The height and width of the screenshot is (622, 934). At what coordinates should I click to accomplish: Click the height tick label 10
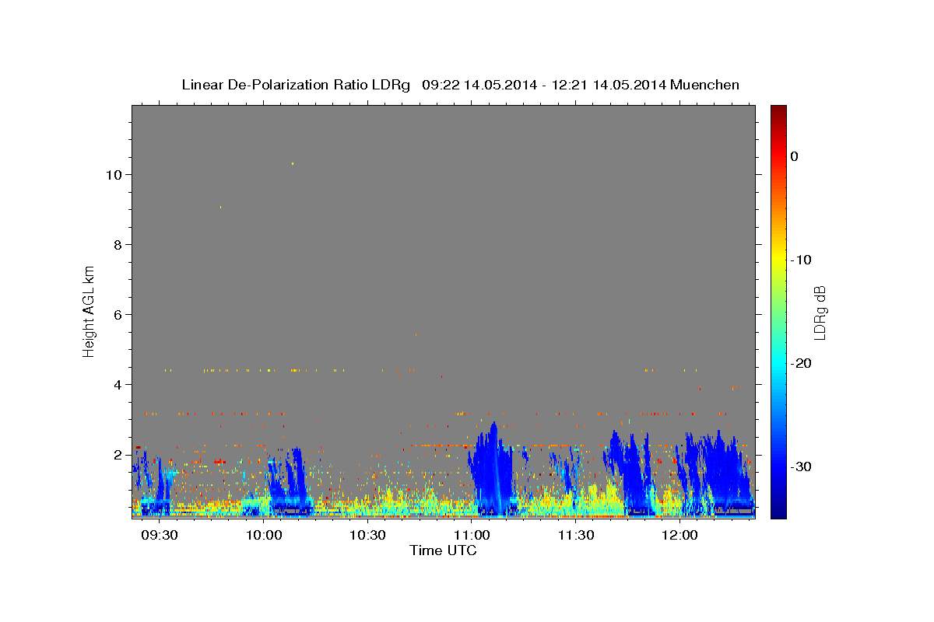[114, 174]
